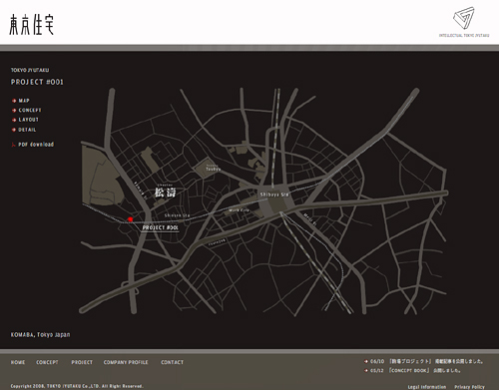Download the project PDF
499x390 pixels.
coord(36,145)
